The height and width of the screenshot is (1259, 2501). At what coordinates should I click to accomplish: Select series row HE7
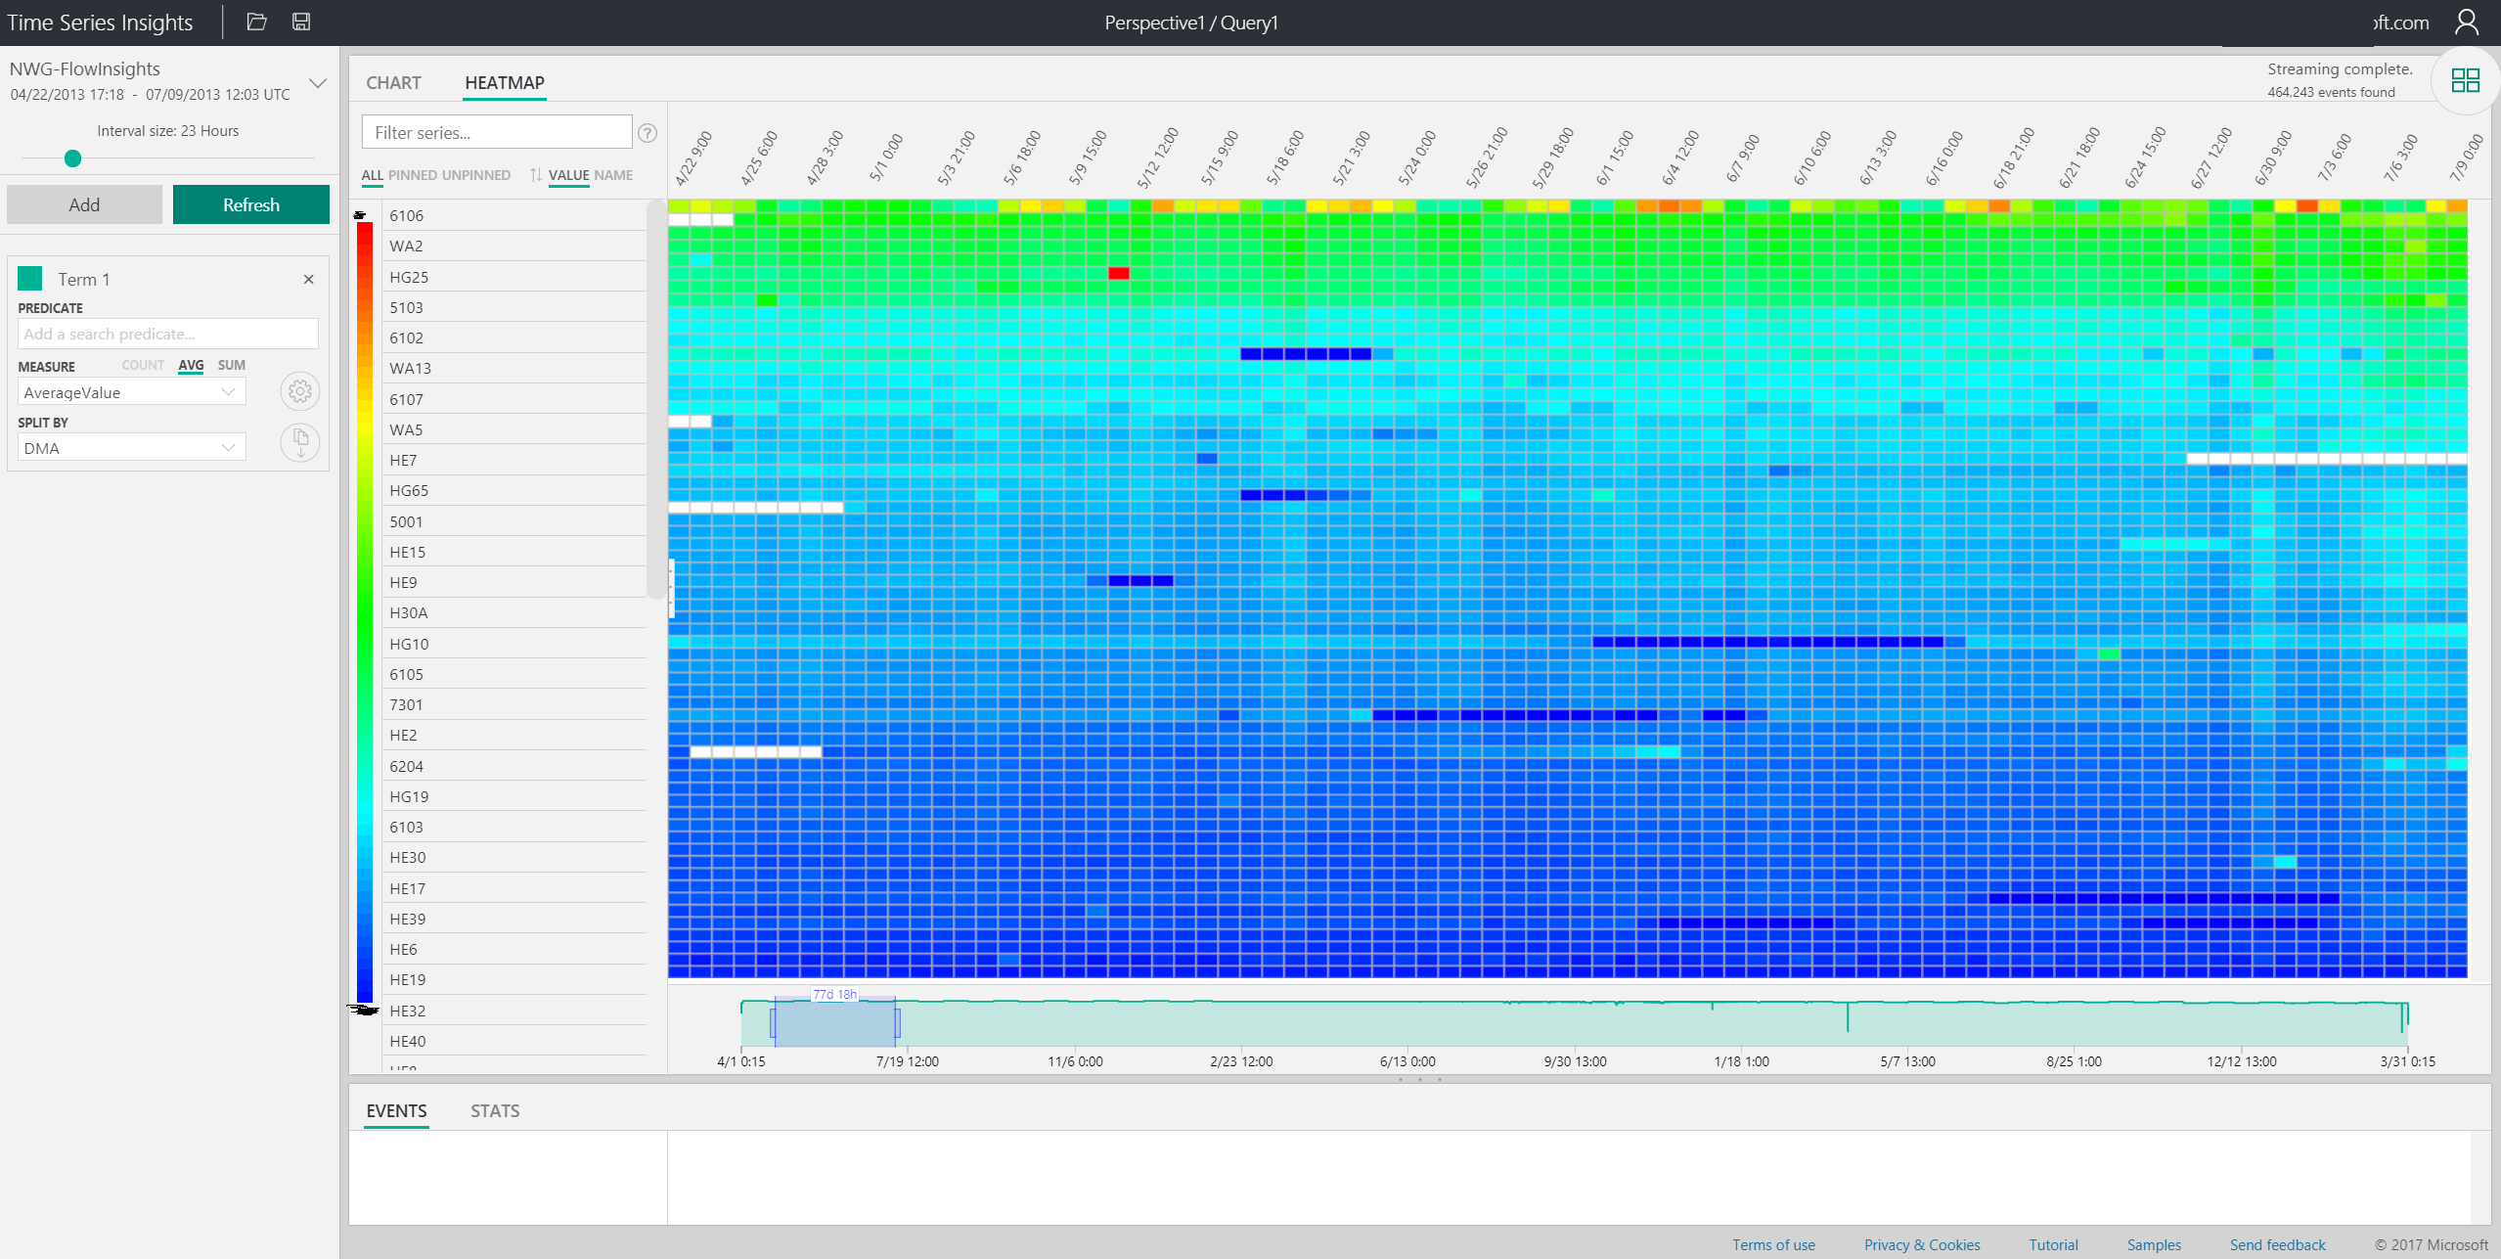(x=514, y=460)
